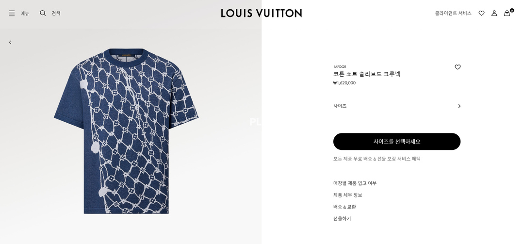The width and height of the screenshot is (524, 244).
Task: Open 배송 & 교환 section
Action: point(344,207)
